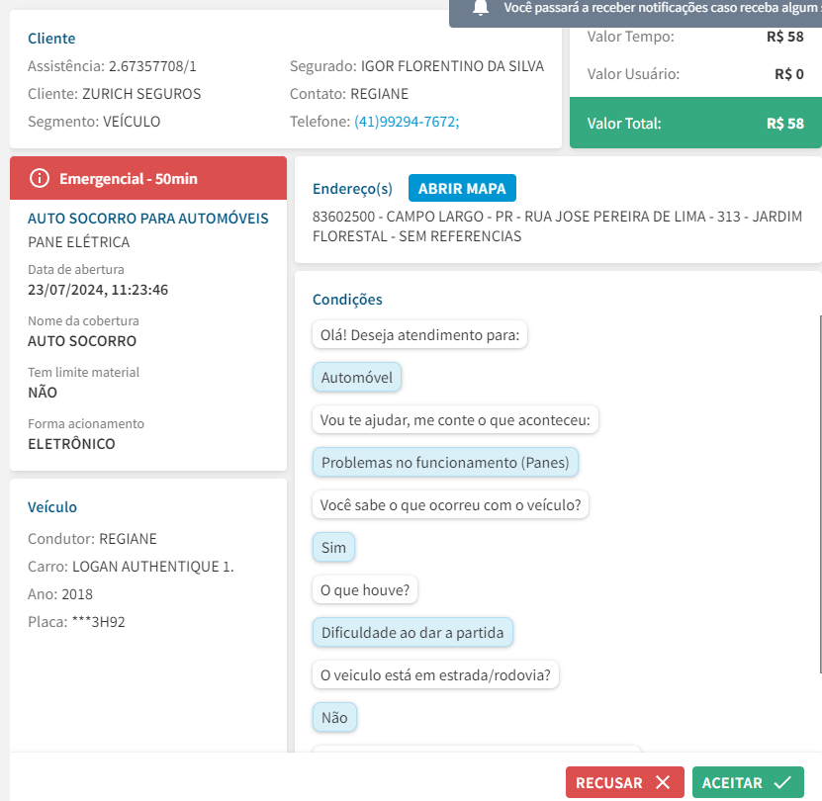Click question Você sabe o que ocorreu
The height and width of the screenshot is (801, 822).
click(451, 504)
